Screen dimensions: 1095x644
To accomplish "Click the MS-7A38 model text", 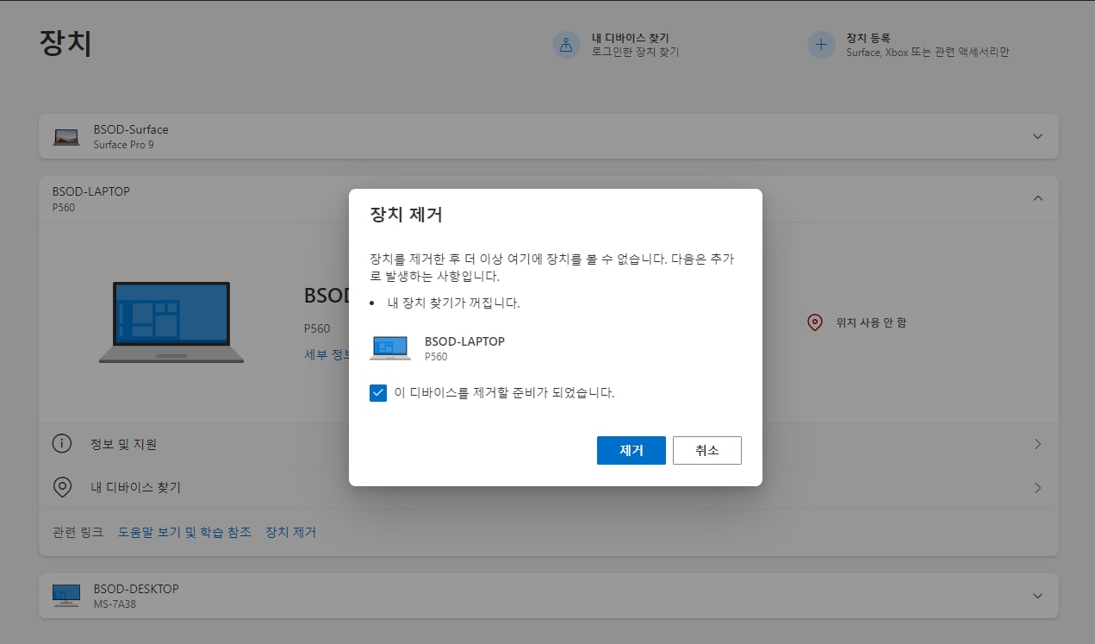I will point(115,604).
